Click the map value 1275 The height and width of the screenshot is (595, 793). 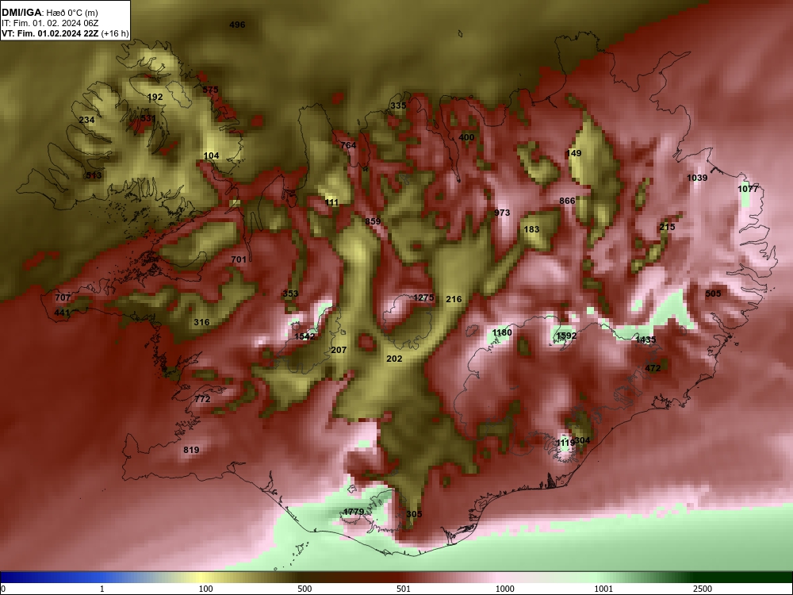click(423, 297)
